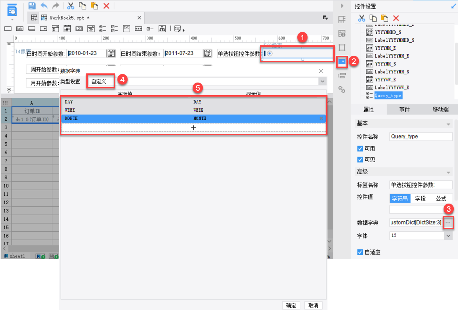Screen dimensions: 458x310
Task: Collapse the 基本 section
Action: [448, 124]
